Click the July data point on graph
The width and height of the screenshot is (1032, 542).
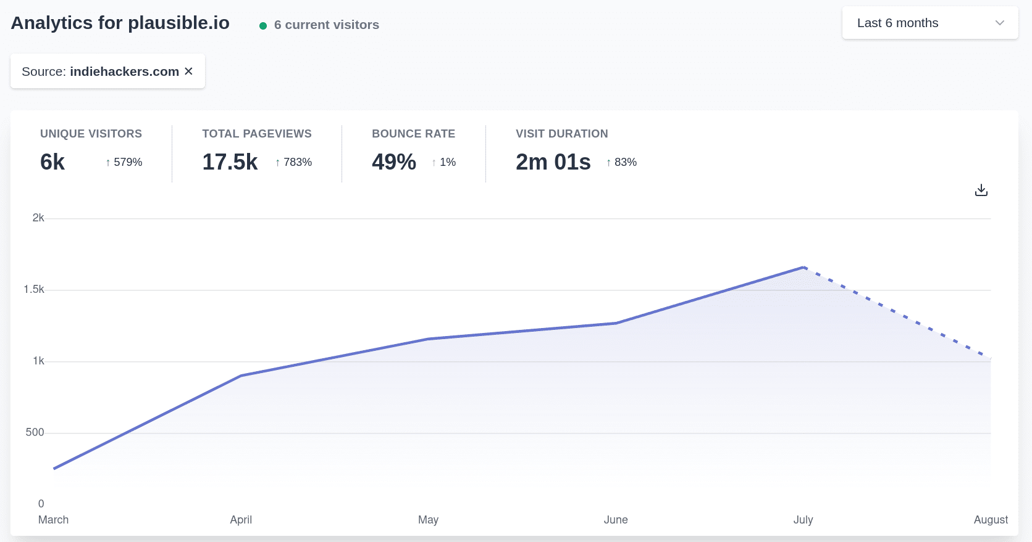pyautogui.click(x=803, y=267)
